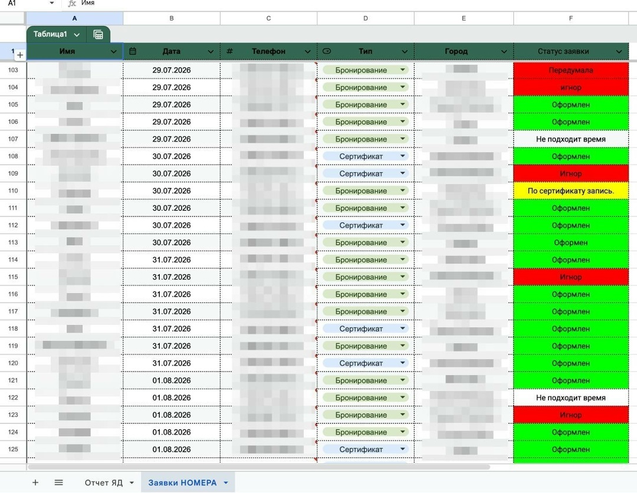The height and width of the screenshot is (493, 637).
Task: Click the horizontal scrollbar at the bottom
Action: [x=259, y=467]
